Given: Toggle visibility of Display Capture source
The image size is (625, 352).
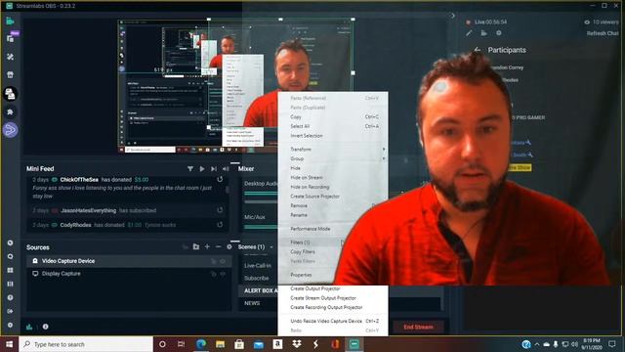Looking at the screenshot, I should (x=224, y=274).
